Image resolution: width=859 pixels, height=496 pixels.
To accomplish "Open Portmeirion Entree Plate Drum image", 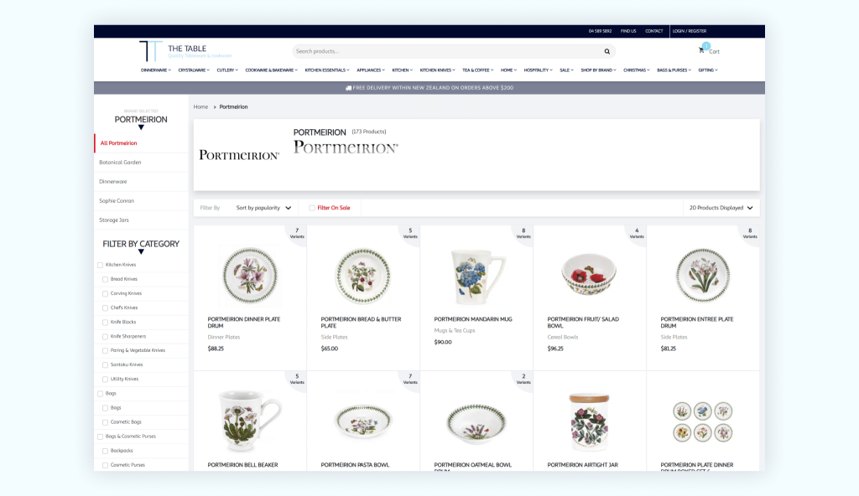I will pyautogui.click(x=703, y=276).
